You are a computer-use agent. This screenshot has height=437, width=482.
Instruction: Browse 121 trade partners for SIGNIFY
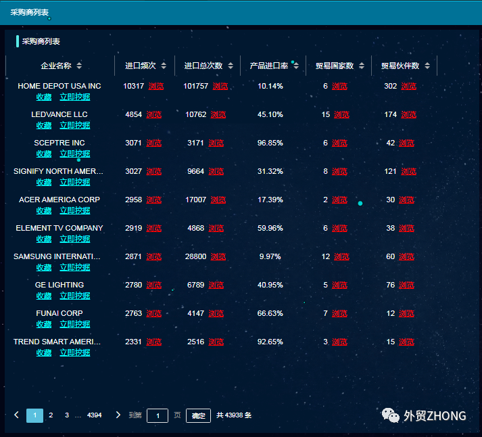click(x=409, y=171)
